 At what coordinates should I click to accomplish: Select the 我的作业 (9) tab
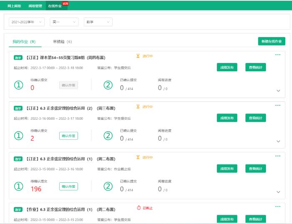click(24, 42)
